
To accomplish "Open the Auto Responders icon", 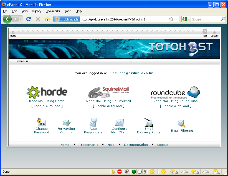I will tap(93, 122).
